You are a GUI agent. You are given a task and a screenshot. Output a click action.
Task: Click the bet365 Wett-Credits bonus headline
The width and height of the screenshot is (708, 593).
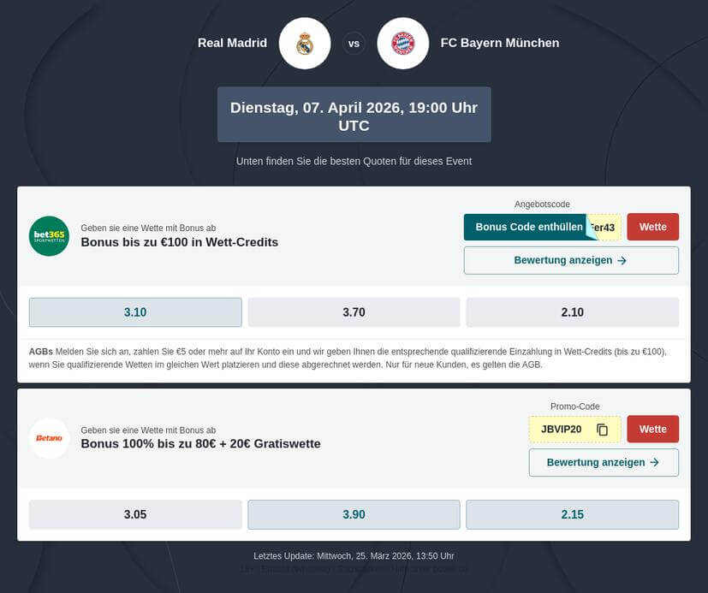point(180,242)
